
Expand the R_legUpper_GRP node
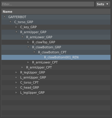(16, 72)
